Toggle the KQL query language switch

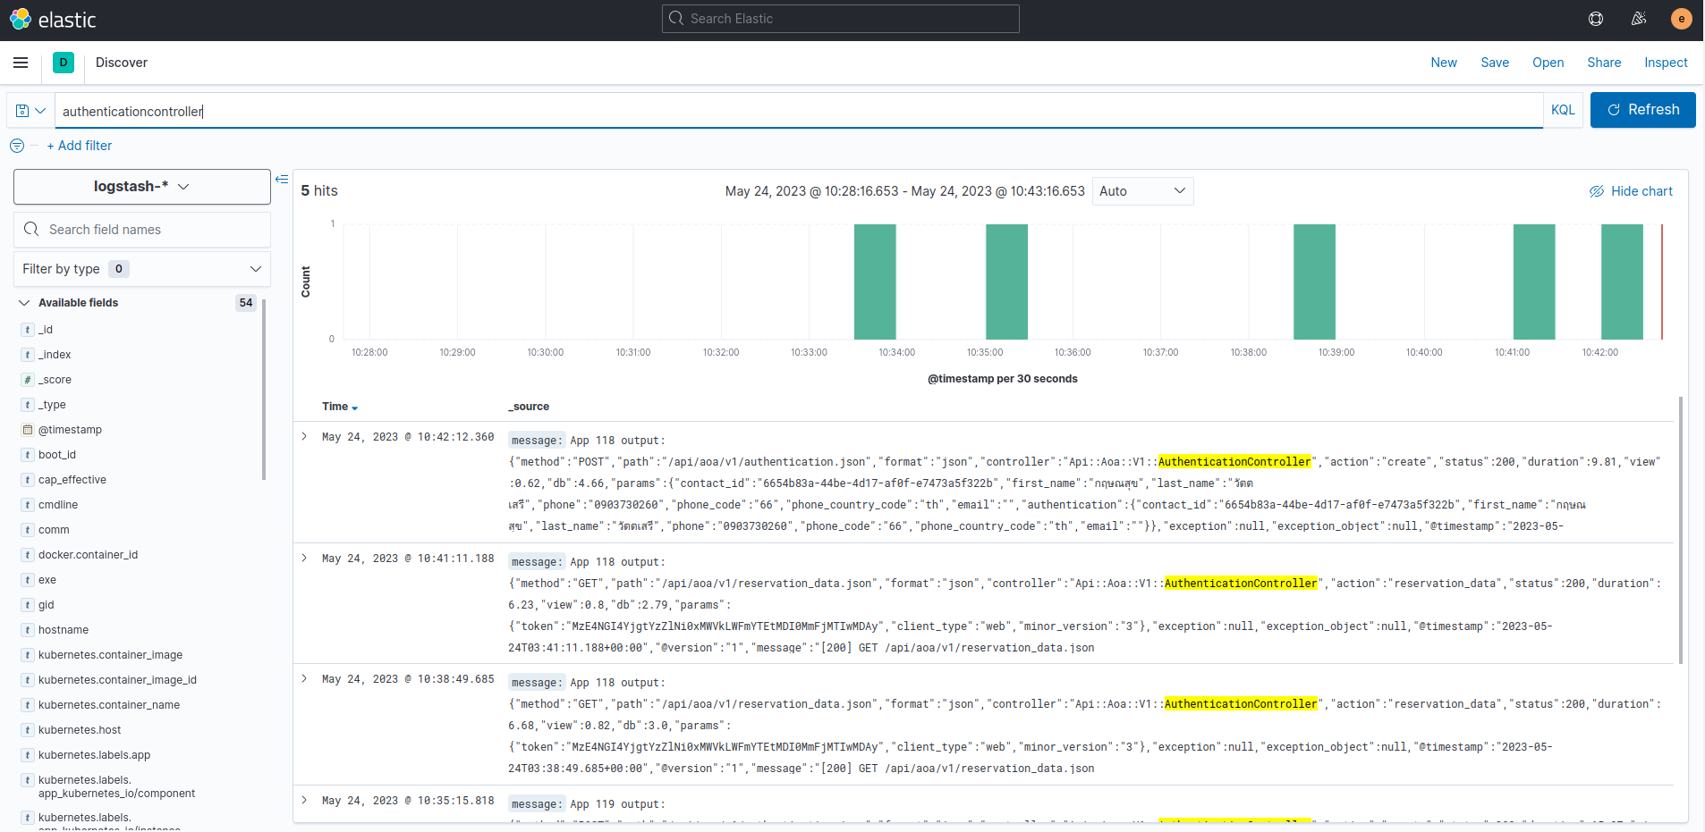tap(1563, 110)
